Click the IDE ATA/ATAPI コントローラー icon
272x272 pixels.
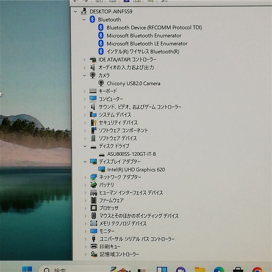coord(93,60)
